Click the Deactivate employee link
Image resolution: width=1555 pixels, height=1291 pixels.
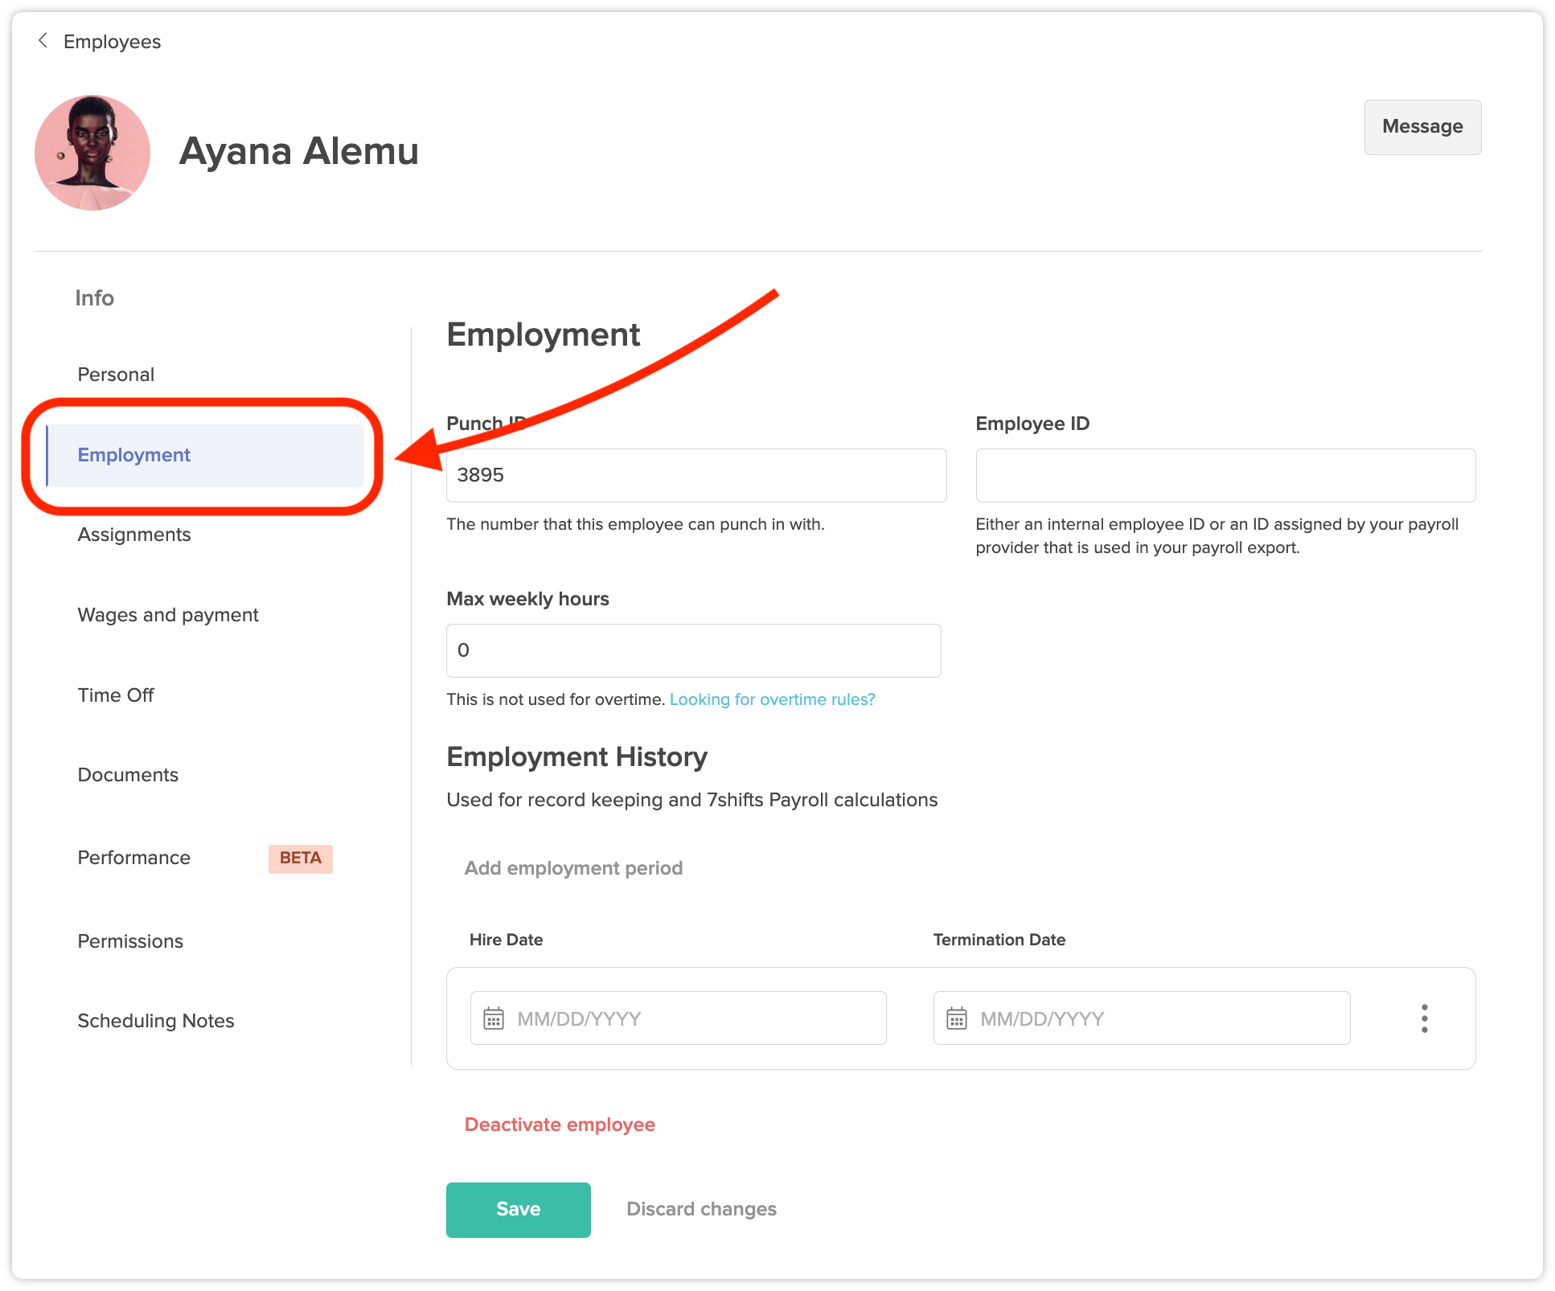(x=560, y=1125)
